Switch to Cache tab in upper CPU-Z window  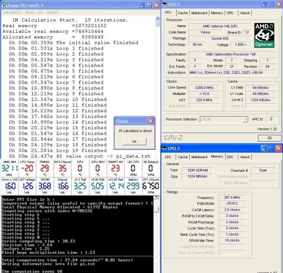[x=183, y=13]
